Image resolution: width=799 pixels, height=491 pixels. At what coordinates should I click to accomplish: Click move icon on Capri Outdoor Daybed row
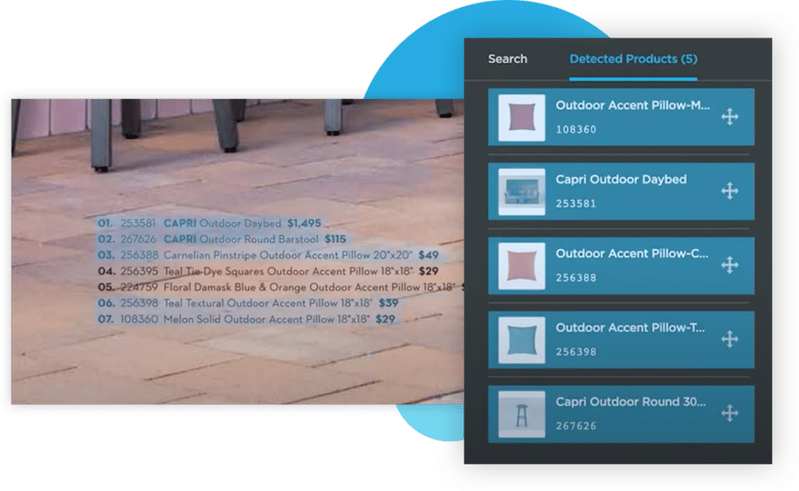(x=729, y=191)
